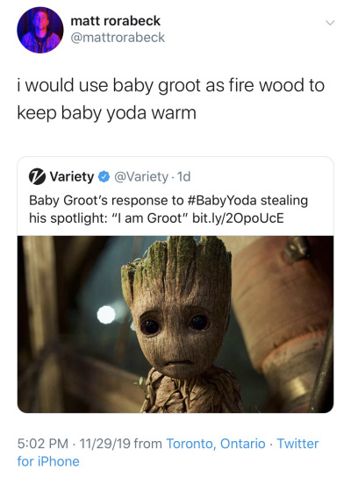Open the quoted tweet card header
The image size is (351, 477).
(x=110, y=177)
